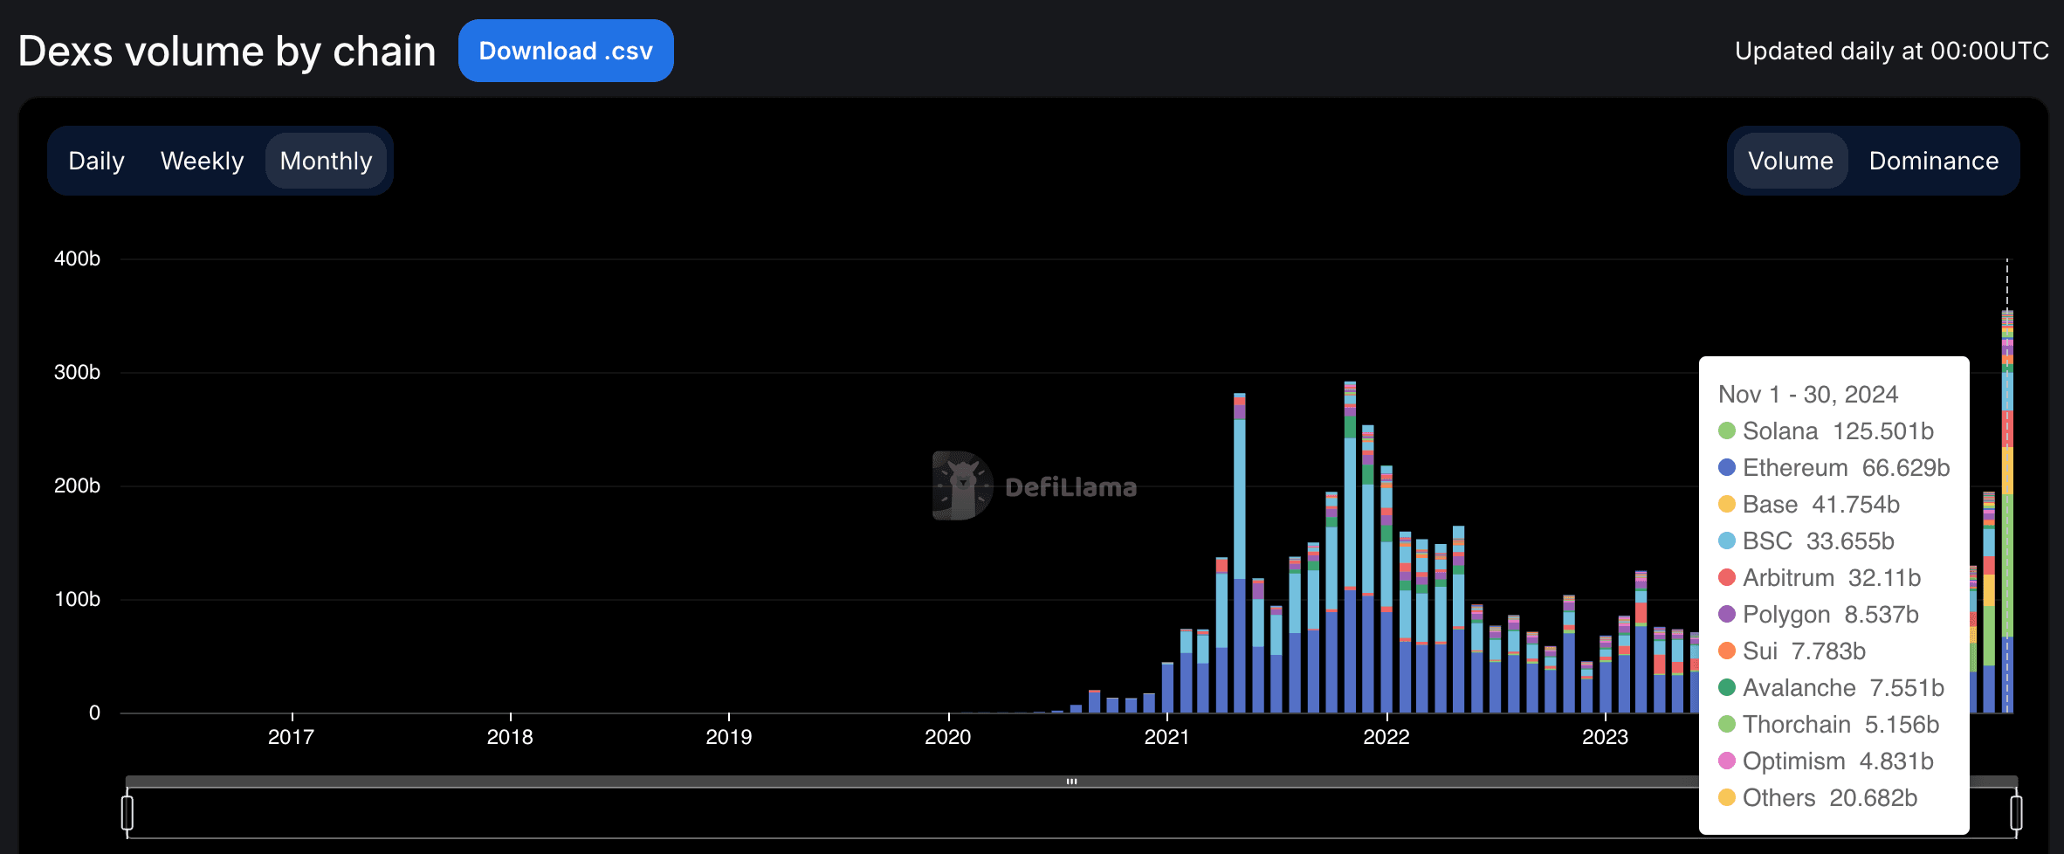2064x854 pixels.
Task: Click the Arbitrum 32.11b tooltip row
Action: point(1819,578)
